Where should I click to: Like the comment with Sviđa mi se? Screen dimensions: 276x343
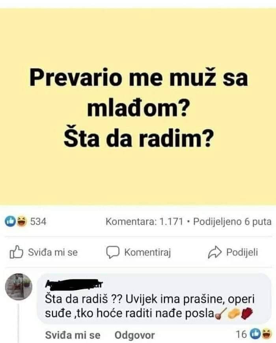(73, 335)
